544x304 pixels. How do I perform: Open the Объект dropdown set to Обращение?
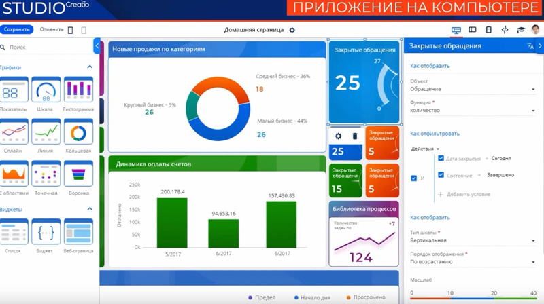tap(472, 89)
